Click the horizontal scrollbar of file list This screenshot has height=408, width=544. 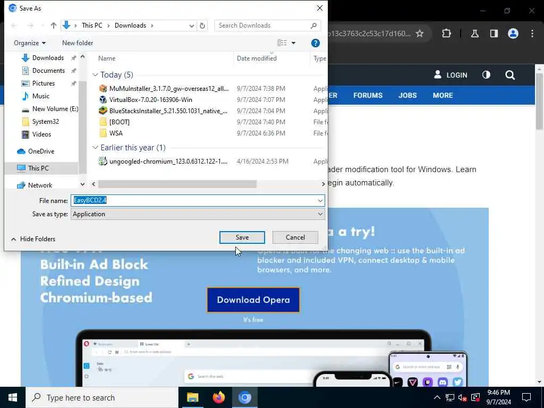pos(177,184)
